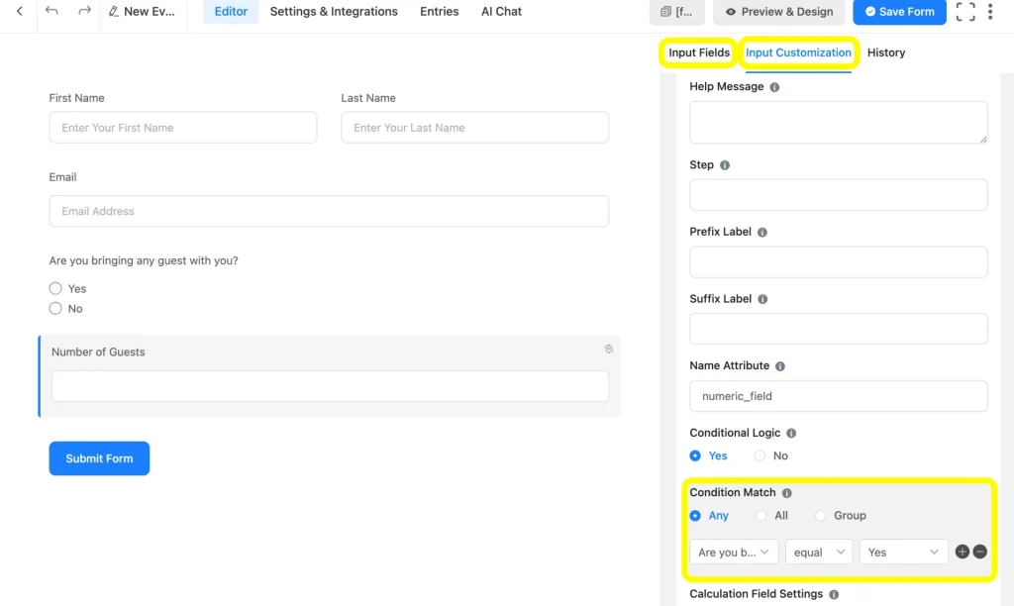Click the info icon next to Name Attribute
The width and height of the screenshot is (1014, 606).
pyautogui.click(x=780, y=366)
